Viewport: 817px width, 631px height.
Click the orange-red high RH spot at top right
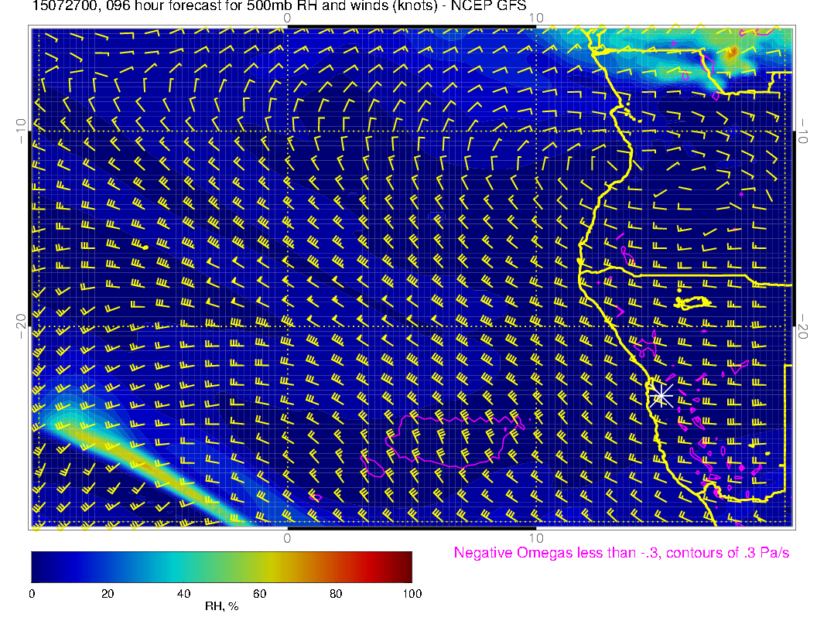(732, 52)
